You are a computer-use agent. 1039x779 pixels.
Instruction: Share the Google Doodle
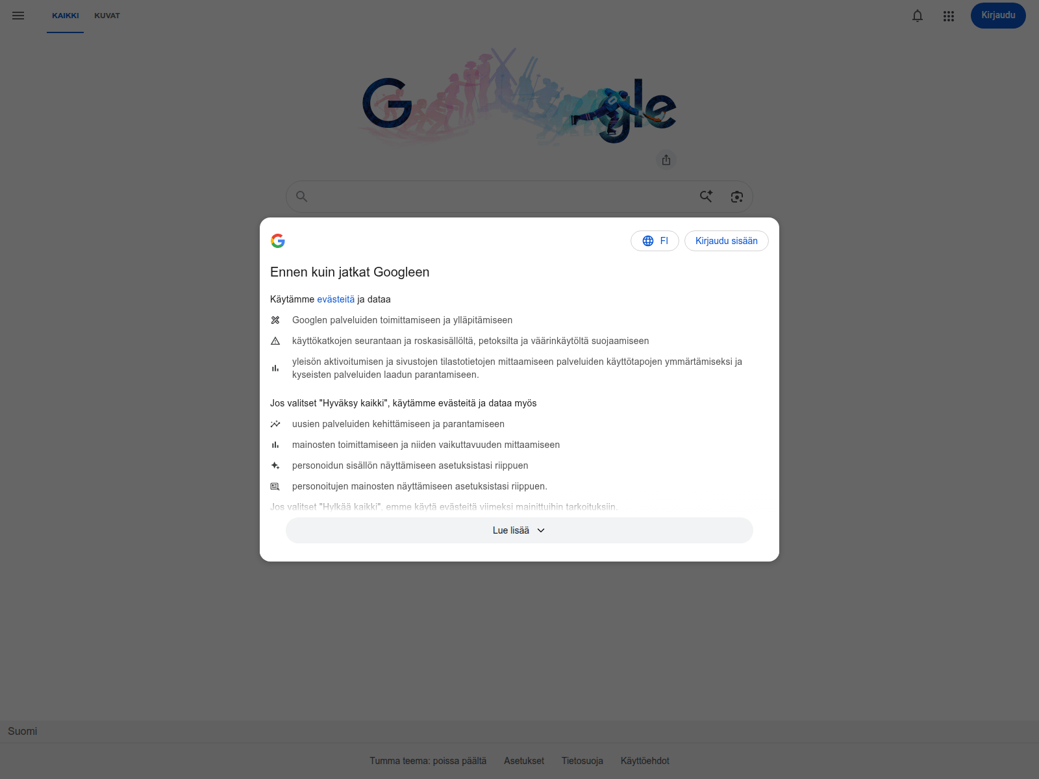click(x=666, y=160)
